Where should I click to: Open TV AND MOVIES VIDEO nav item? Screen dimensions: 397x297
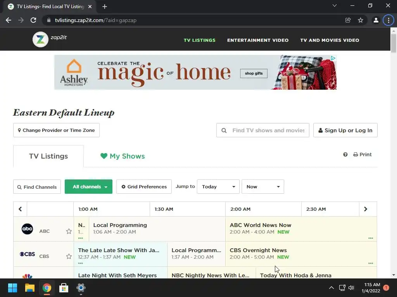pyautogui.click(x=330, y=40)
